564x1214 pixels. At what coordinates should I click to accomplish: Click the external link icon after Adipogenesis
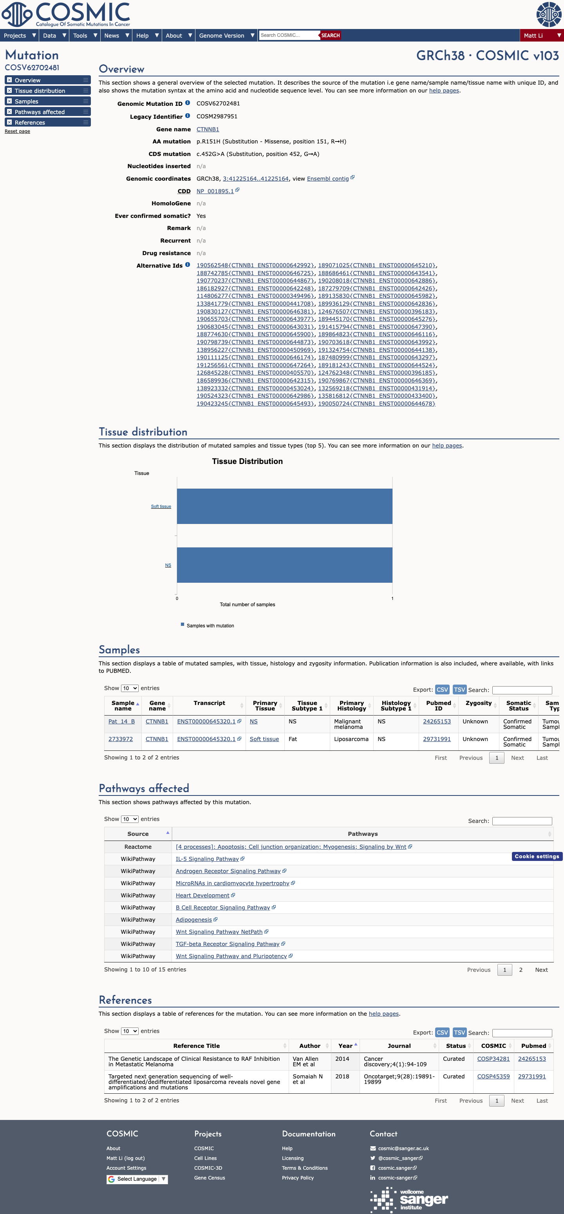216,919
